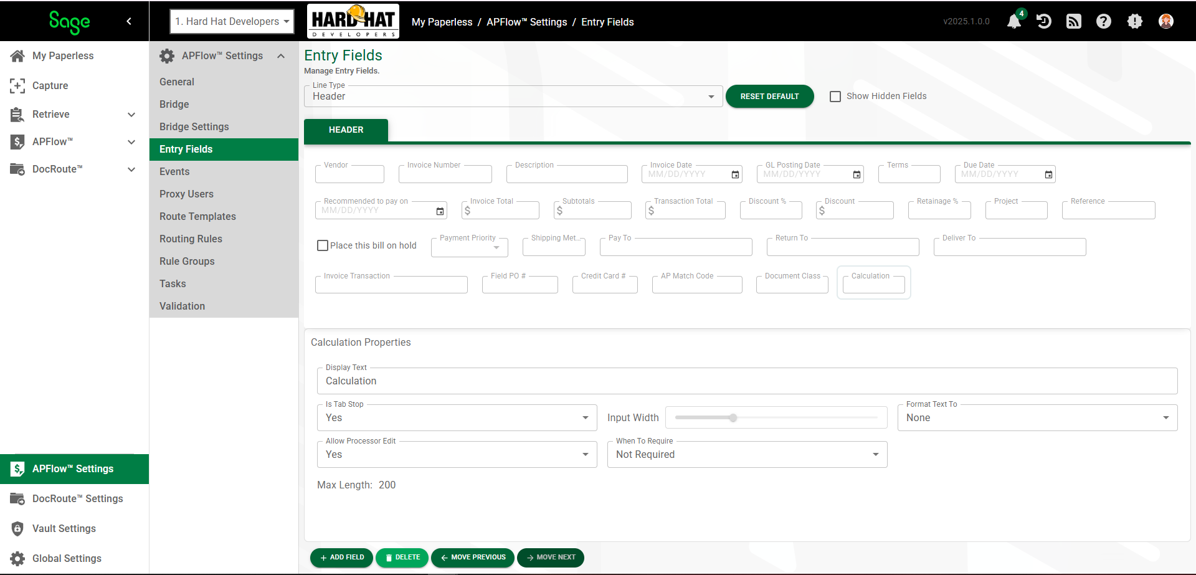Image resolution: width=1196 pixels, height=575 pixels.
Task: Open Routing Rules menu item
Action: (x=224, y=239)
